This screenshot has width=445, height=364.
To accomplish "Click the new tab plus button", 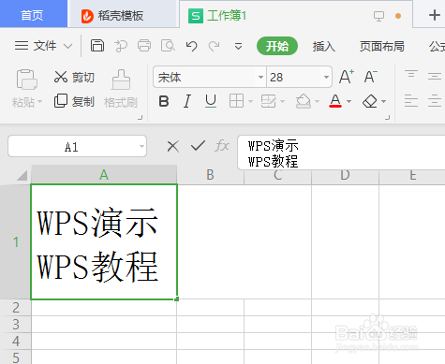I will tap(434, 15).
